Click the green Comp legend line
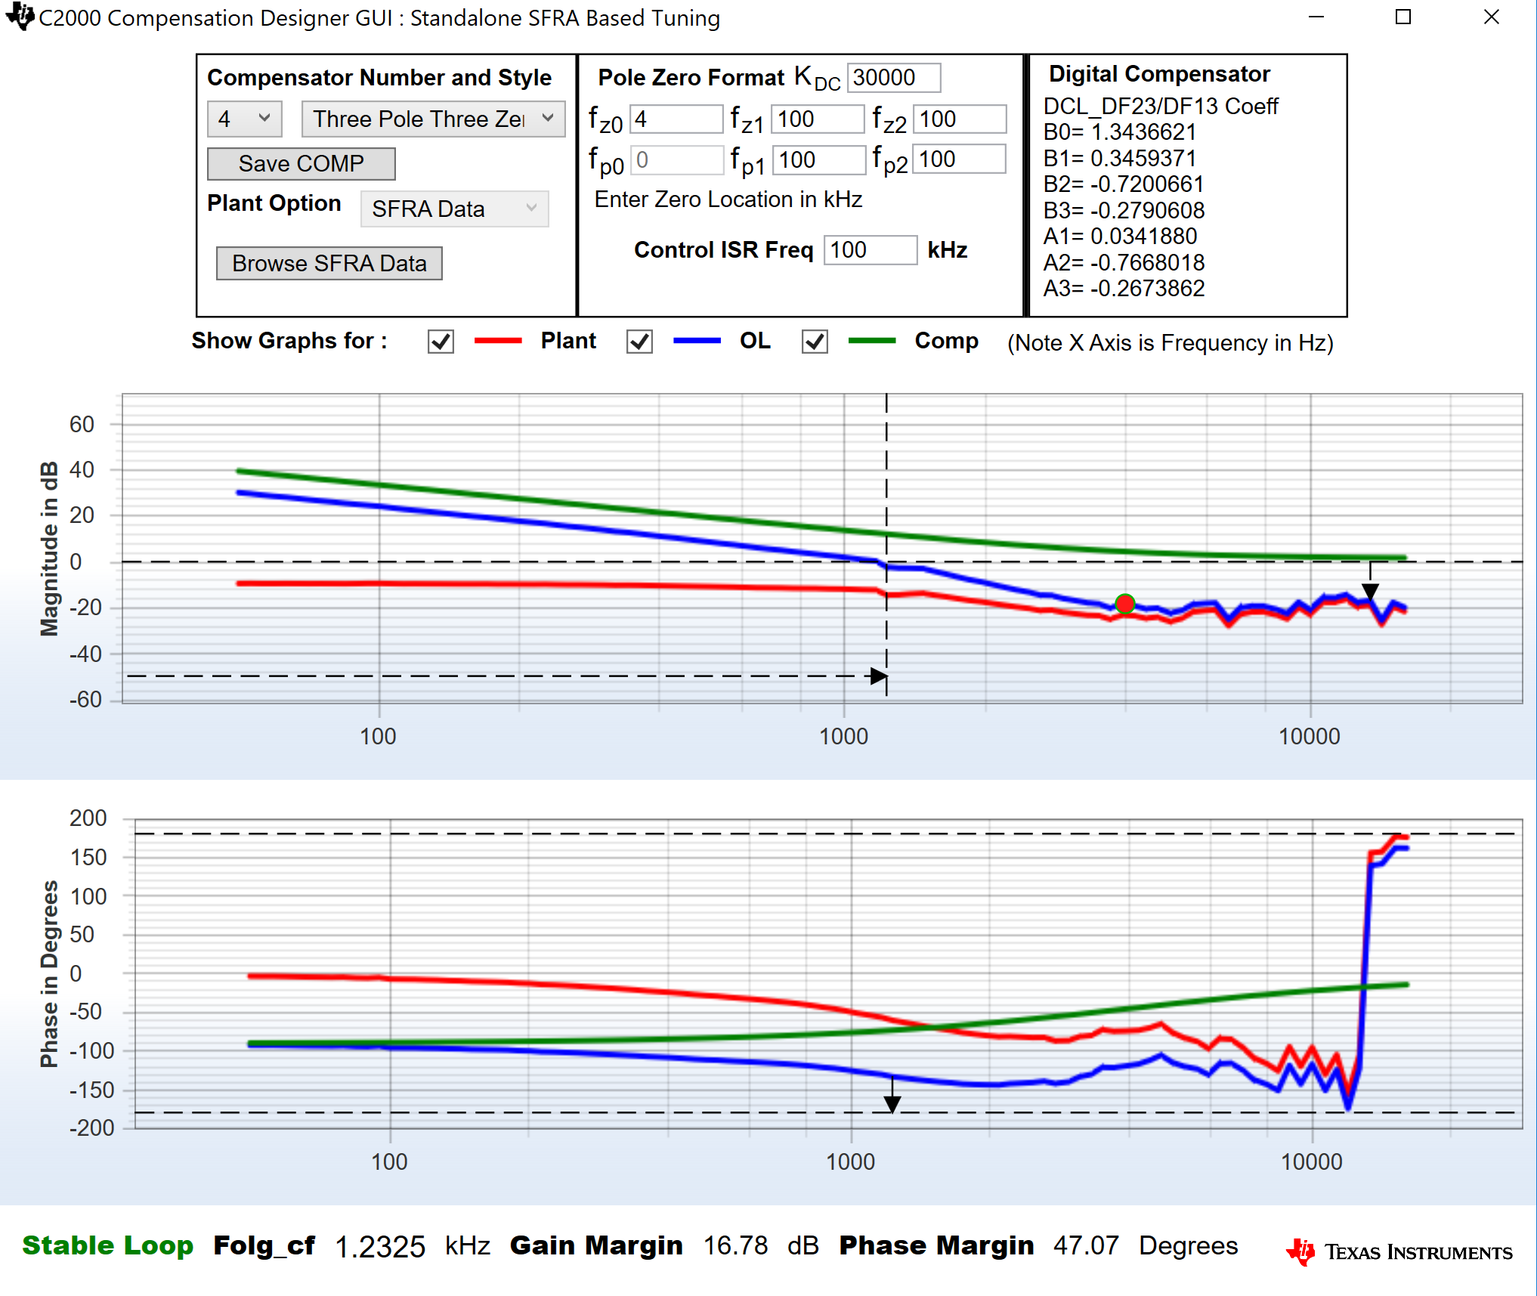The width and height of the screenshot is (1537, 1296). (872, 341)
